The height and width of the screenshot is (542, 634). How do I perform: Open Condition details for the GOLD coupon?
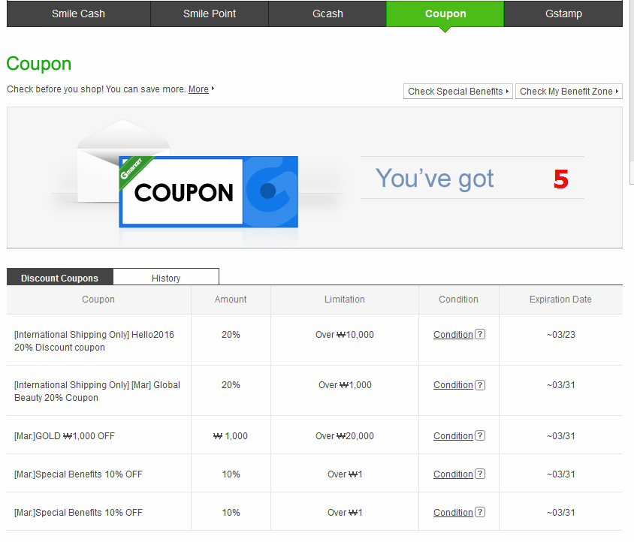454,436
